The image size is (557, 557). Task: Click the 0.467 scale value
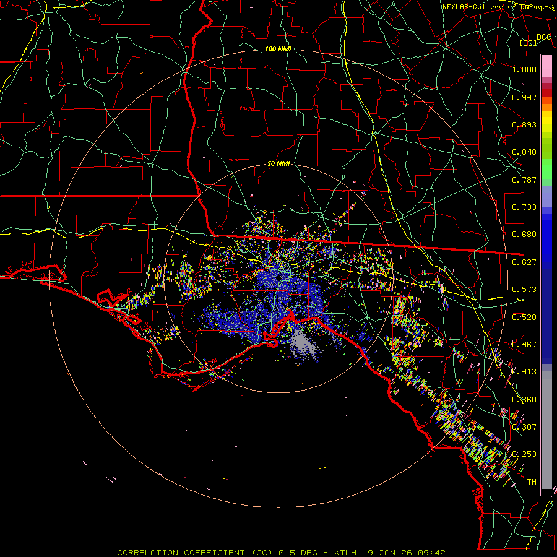tap(524, 345)
